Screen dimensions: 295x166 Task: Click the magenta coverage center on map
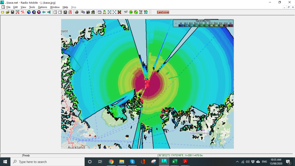click(x=147, y=83)
